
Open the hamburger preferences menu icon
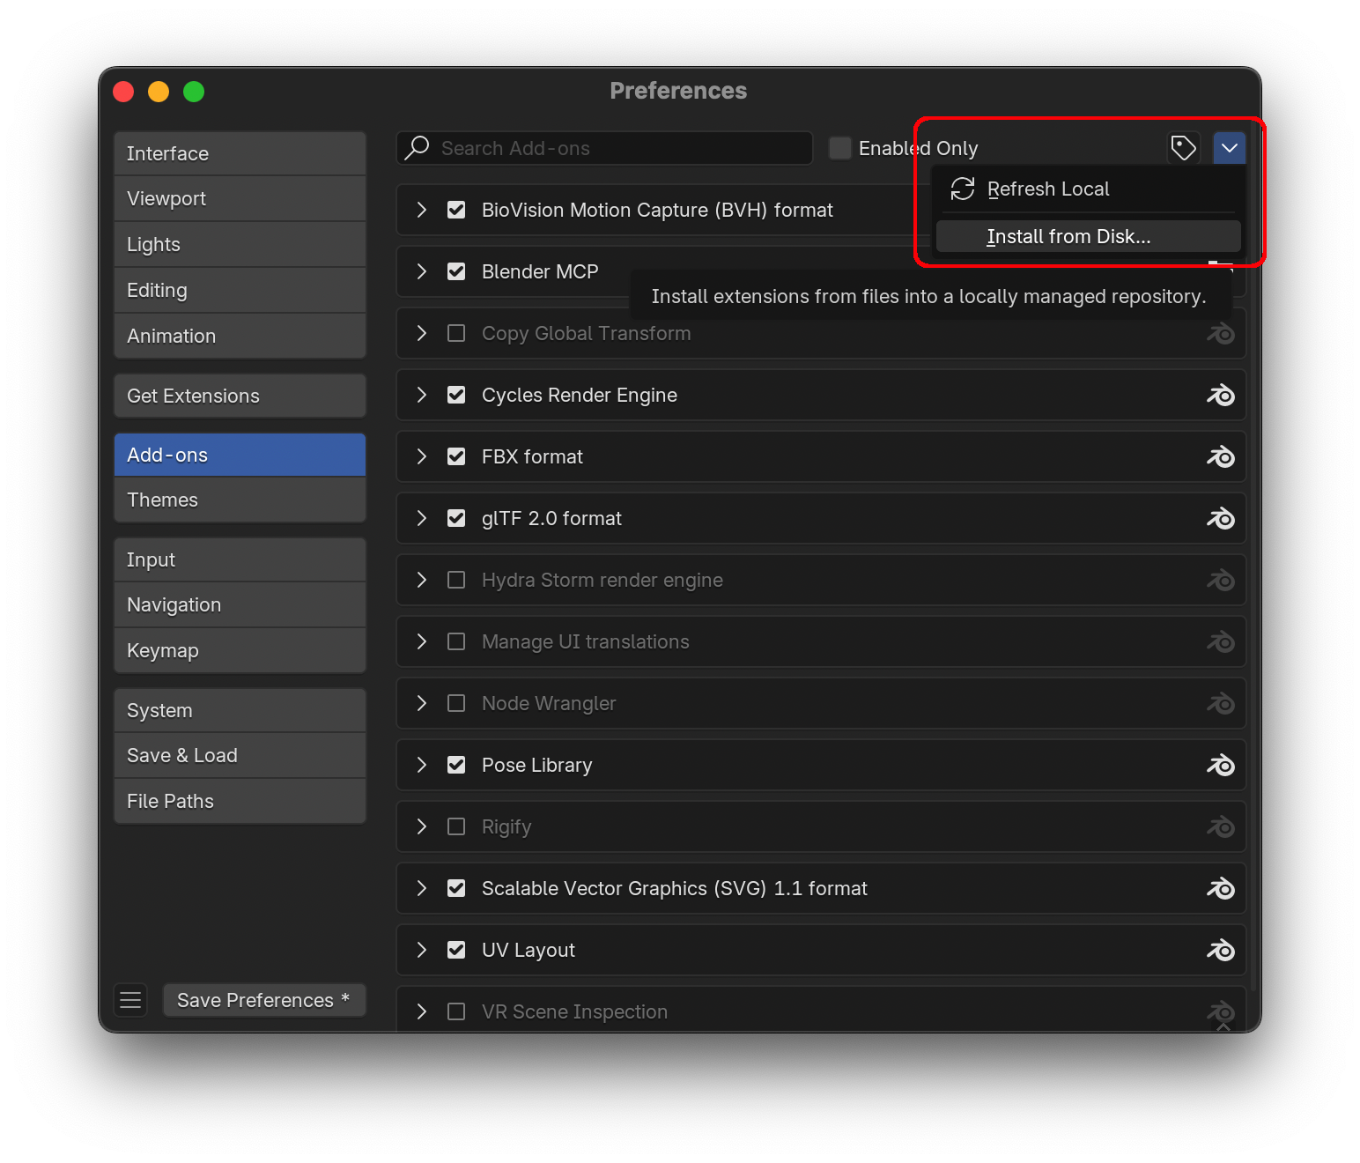pyautogui.click(x=130, y=1000)
